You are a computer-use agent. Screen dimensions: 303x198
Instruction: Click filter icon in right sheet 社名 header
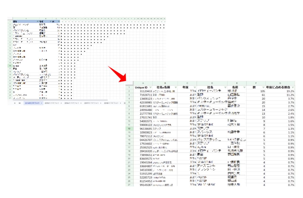(225, 87)
